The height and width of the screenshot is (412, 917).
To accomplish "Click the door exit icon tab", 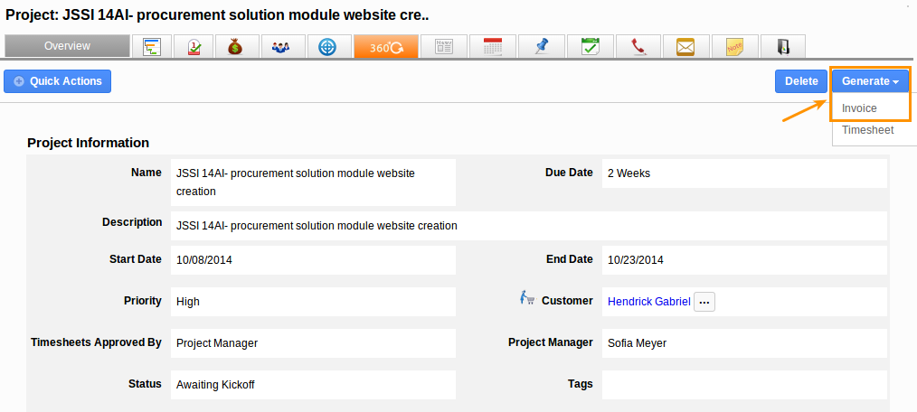I will click(783, 46).
